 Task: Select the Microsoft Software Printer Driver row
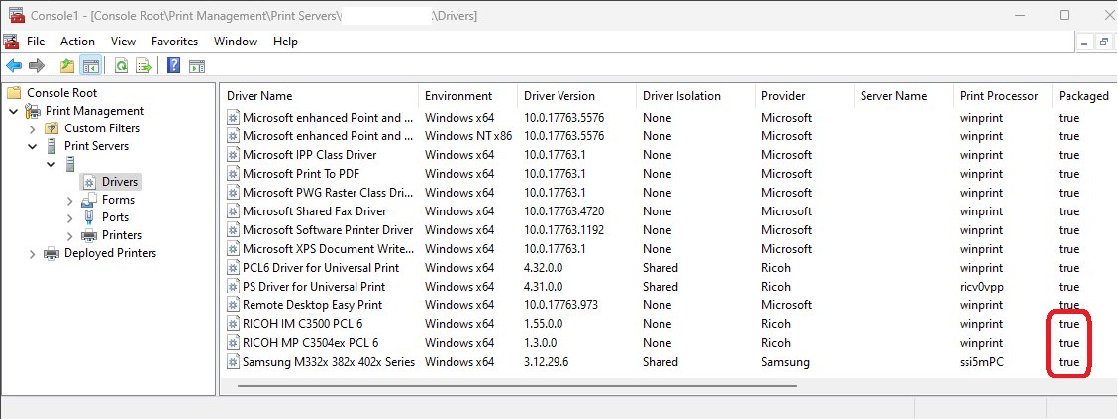[x=668, y=230]
